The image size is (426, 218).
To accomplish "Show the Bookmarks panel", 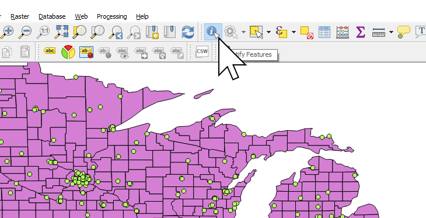I will point(170,32).
